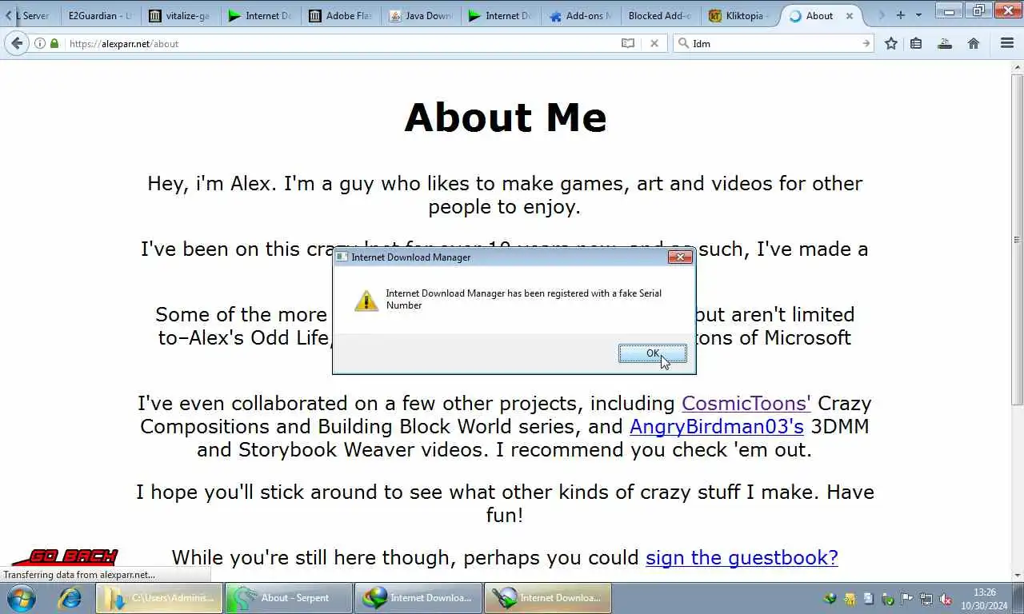Click the About Me heading
The height and width of the screenshot is (614, 1024).
(506, 118)
